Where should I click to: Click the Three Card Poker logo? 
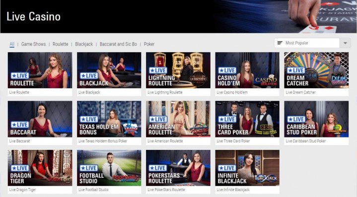click(x=266, y=130)
